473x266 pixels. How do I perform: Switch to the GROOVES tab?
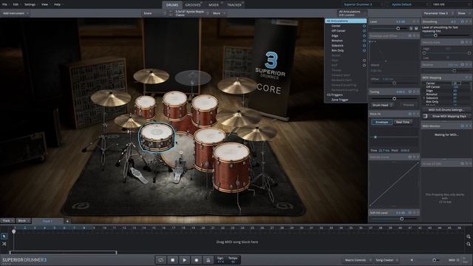tap(193, 5)
